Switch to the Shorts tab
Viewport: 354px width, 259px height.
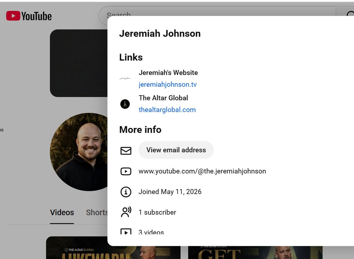click(96, 213)
